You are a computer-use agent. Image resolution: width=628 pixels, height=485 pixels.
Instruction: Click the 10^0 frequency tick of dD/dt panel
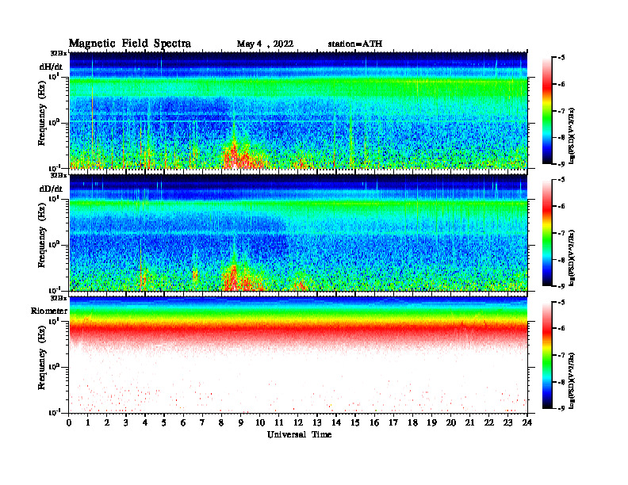(x=54, y=244)
